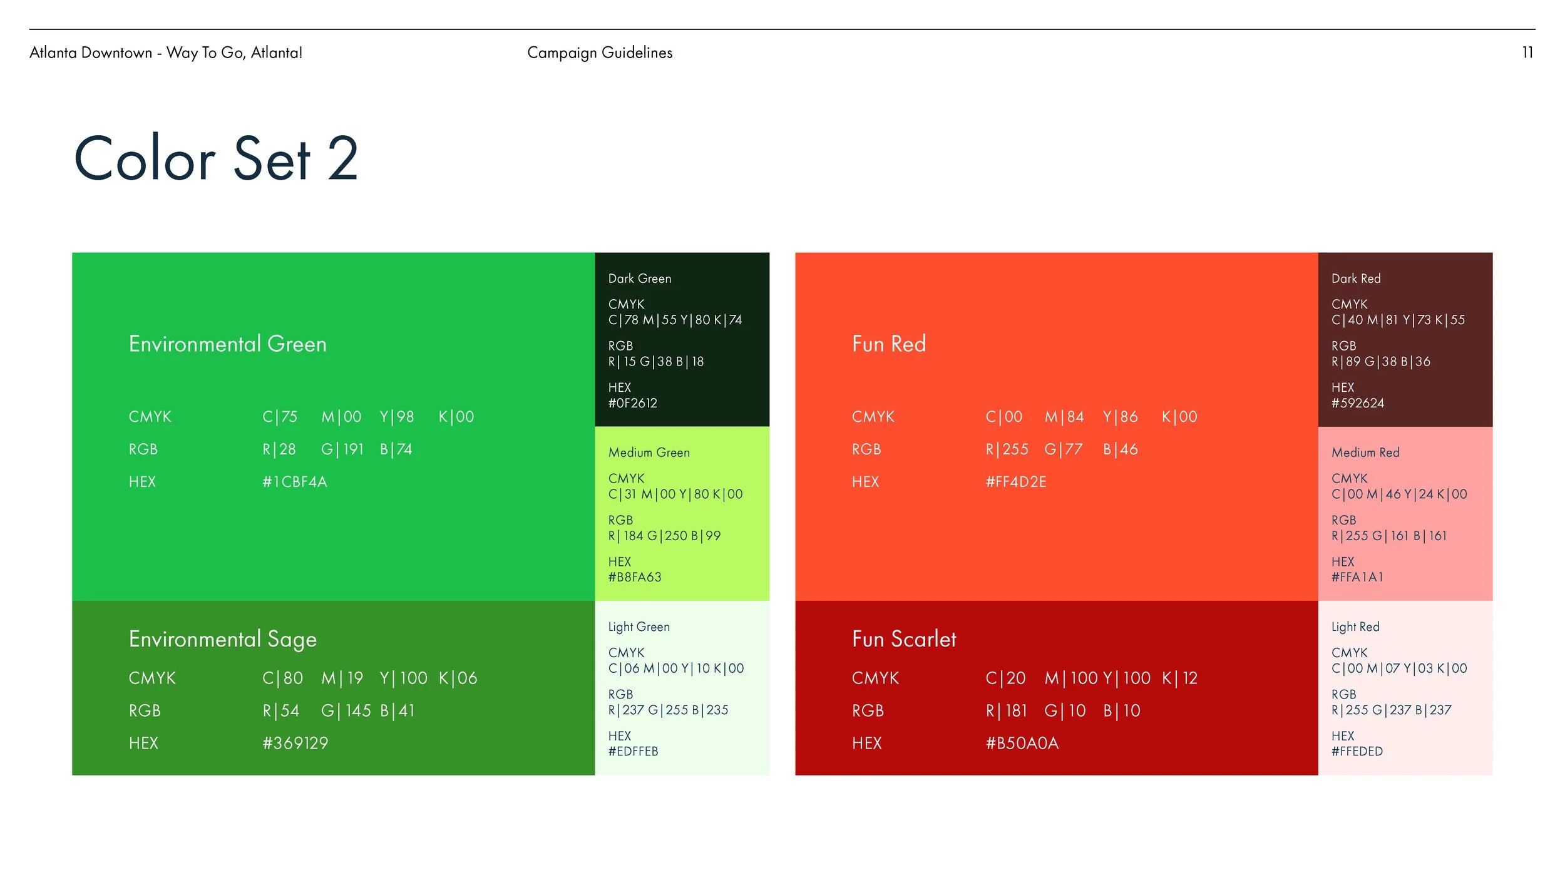Click the #FF4D2E hex code text
1565x880 pixels.
point(1015,482)
